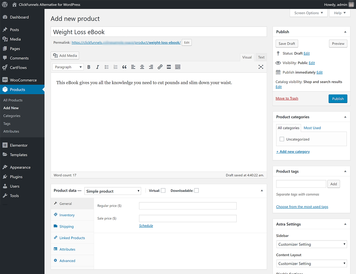Collapse the Product data panel
356x274 pixels.
pos(262,190)
